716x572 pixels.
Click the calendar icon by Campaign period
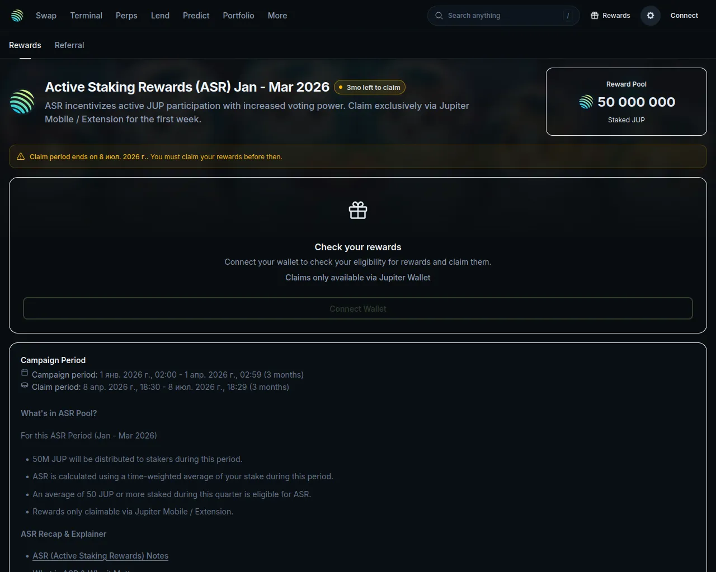pyautogui.click(x=25, y=373)
